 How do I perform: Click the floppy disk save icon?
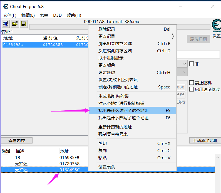click(x=24, y=24)
